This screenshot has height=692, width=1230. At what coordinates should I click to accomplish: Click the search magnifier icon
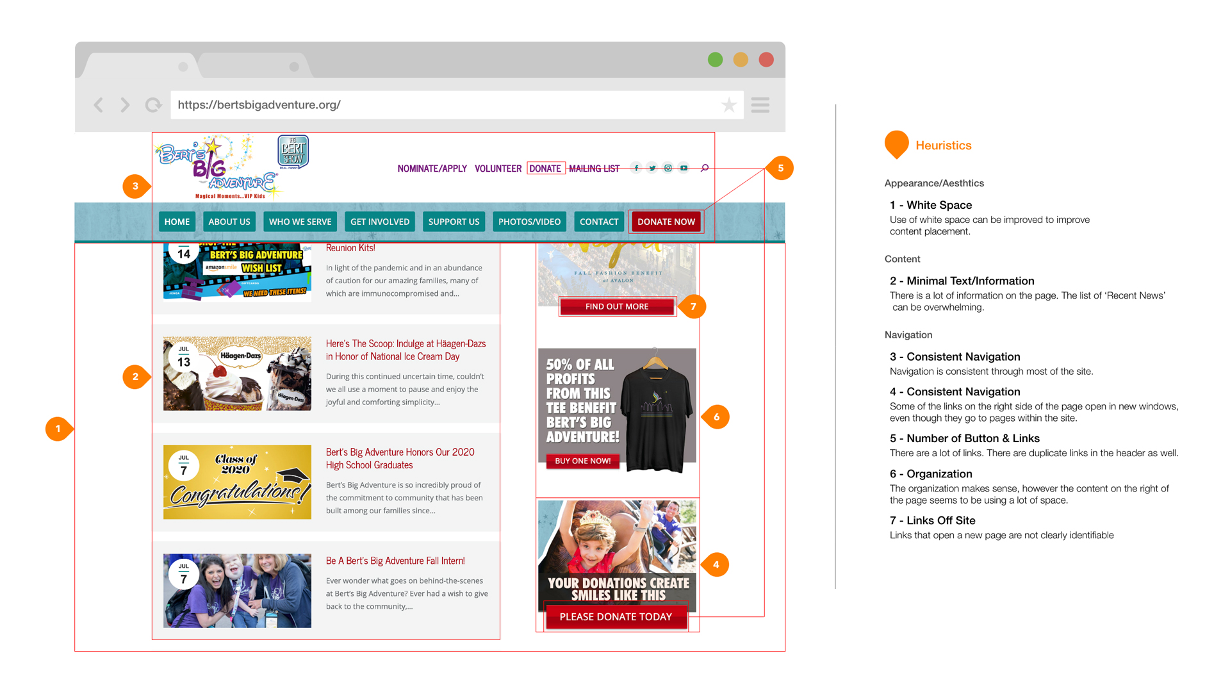coord(705,169)
